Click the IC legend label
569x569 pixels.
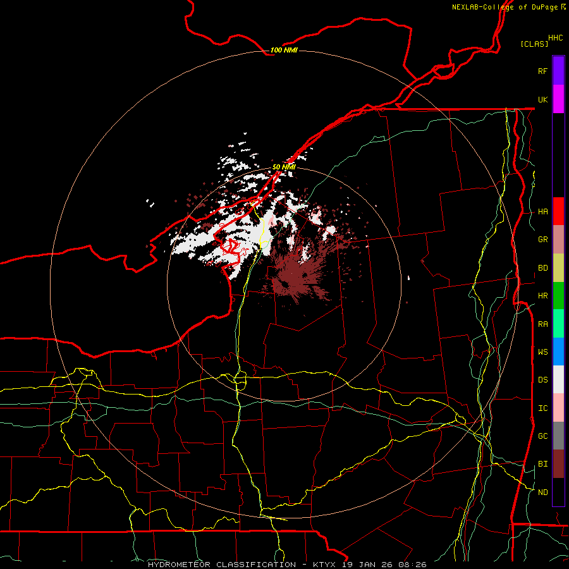coord(542,408)
